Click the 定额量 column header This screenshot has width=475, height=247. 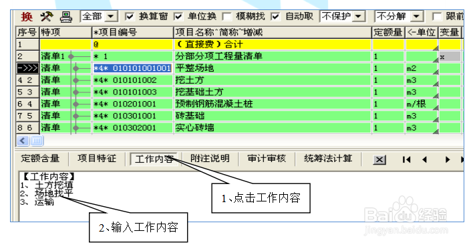pos(388,32)
